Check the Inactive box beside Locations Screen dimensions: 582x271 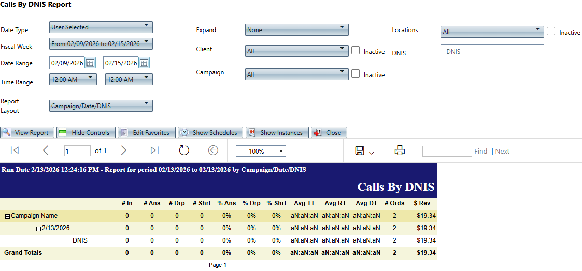point(551,32)
